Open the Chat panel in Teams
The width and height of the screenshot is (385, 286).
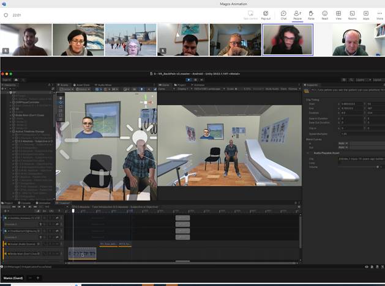[283, 15]
